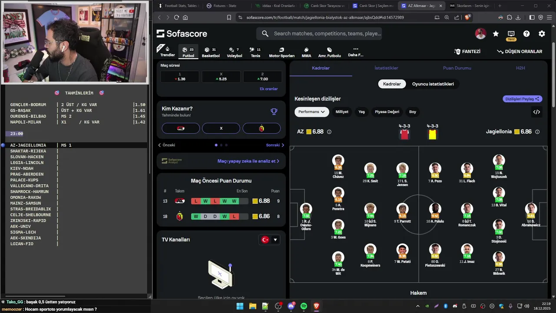Click the Sofascore search field

(x=319, y=33)
